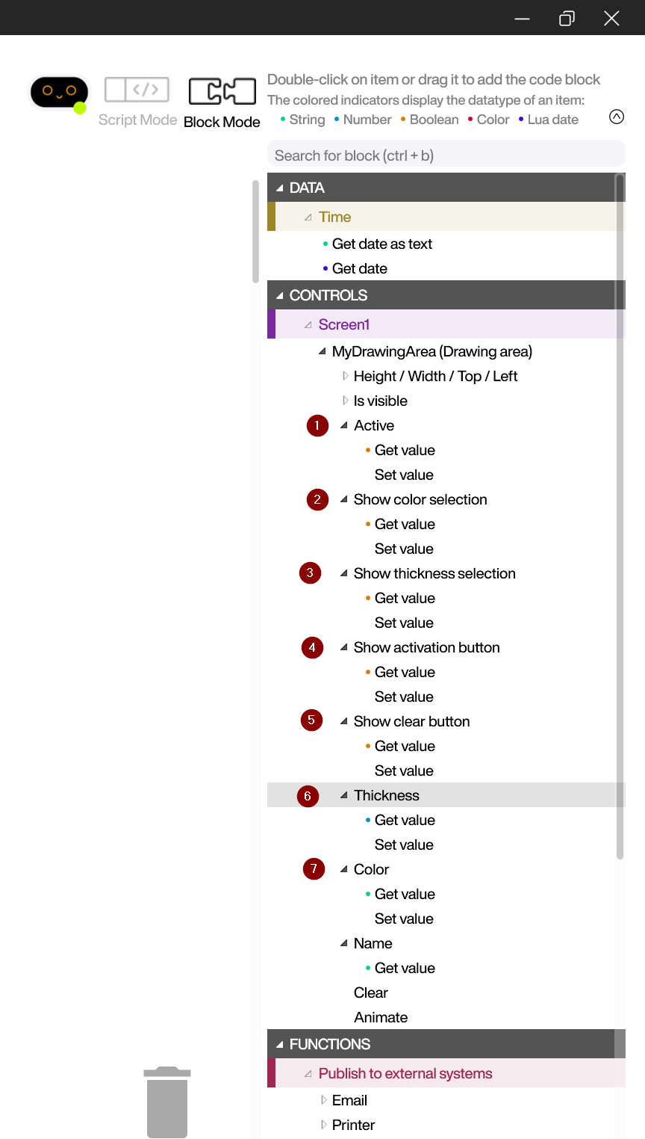The height and width of the screenshot is (1139, 645).
Task: Click the trash bin icon
Action: 167,1102
